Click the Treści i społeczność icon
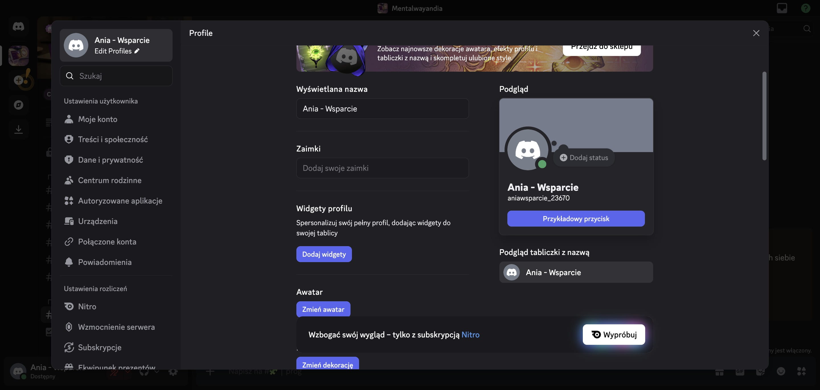This screenshot has width=820, height=390. 69,140
